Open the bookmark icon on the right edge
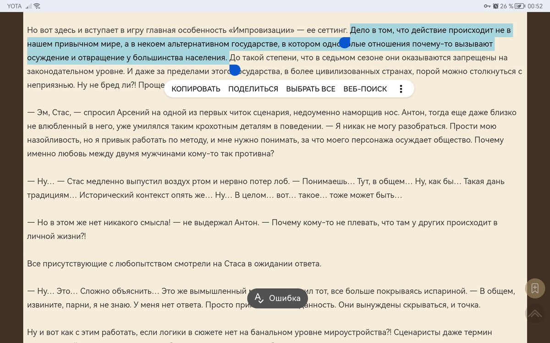 534,288
